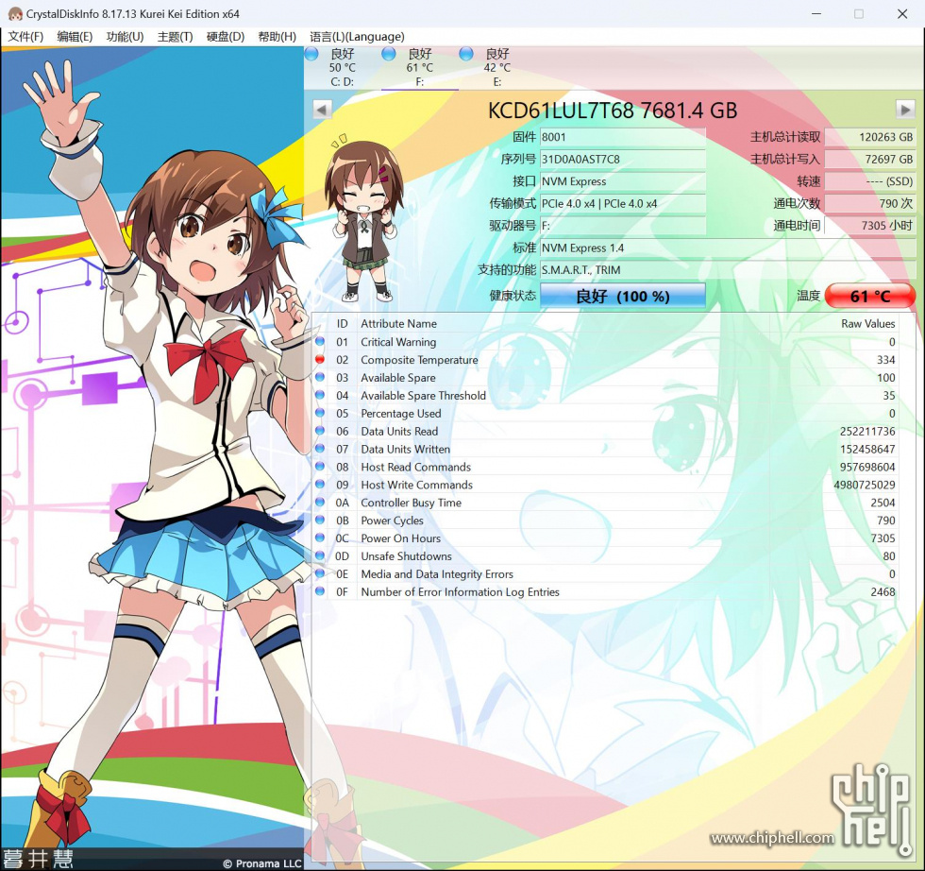Click status dot for Available Spare Threshold
The height and width of the screenshot is (871, 925).
point(320,395)
